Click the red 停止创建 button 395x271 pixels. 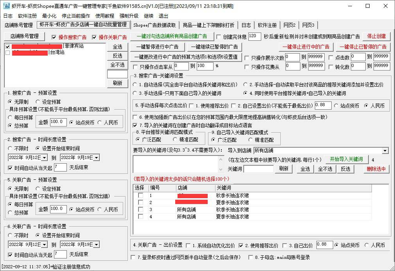tap(376, 36)
